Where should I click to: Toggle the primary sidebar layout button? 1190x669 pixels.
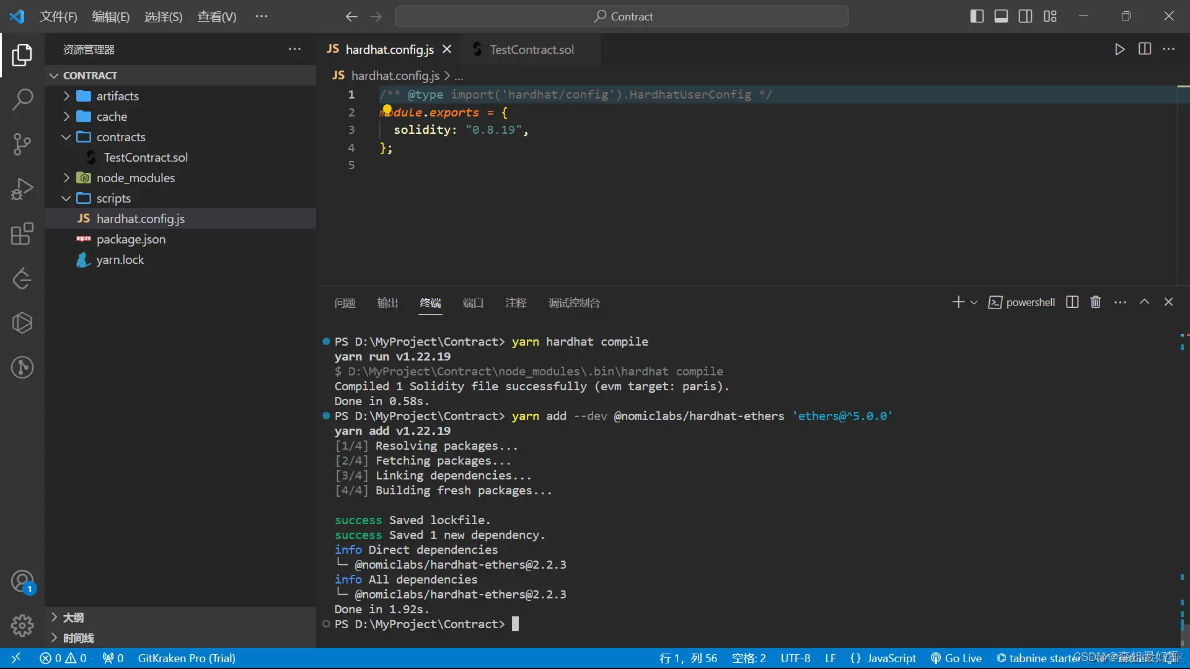(x=977, y=17)
